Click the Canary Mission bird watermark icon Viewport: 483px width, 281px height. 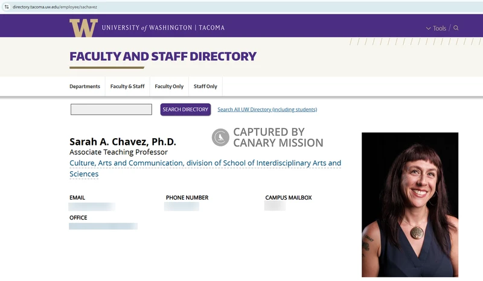pos(220,137)
